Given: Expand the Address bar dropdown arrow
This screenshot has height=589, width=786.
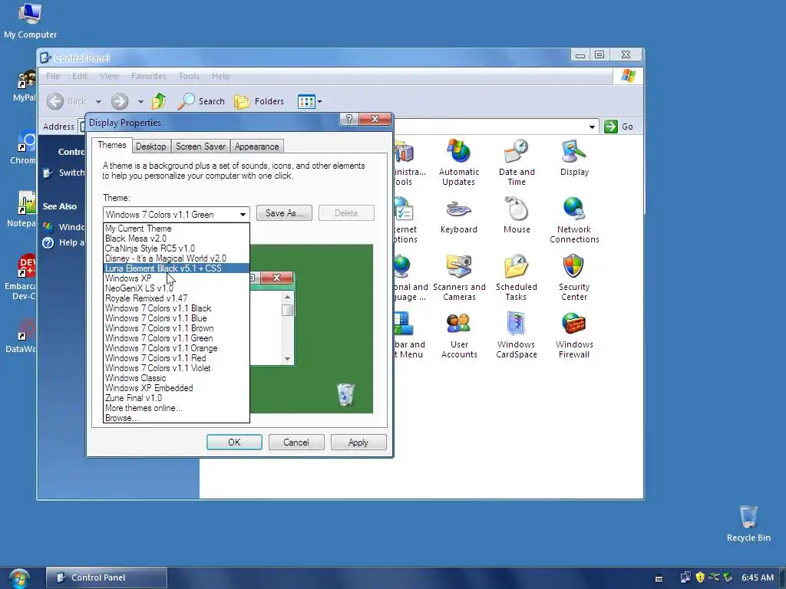Looking at the screenshot, I should pos(592,127).
